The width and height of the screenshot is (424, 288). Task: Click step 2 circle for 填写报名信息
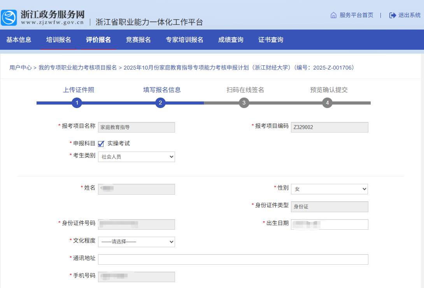click(x=160, y=103)
